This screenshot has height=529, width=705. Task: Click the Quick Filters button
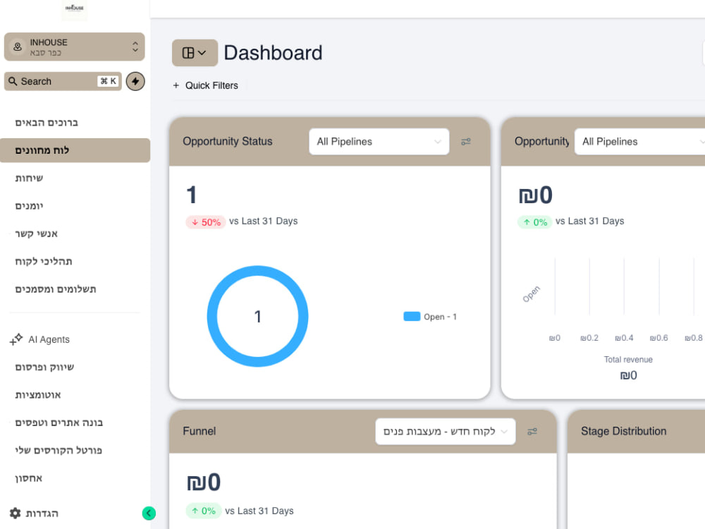pos(205,85)
